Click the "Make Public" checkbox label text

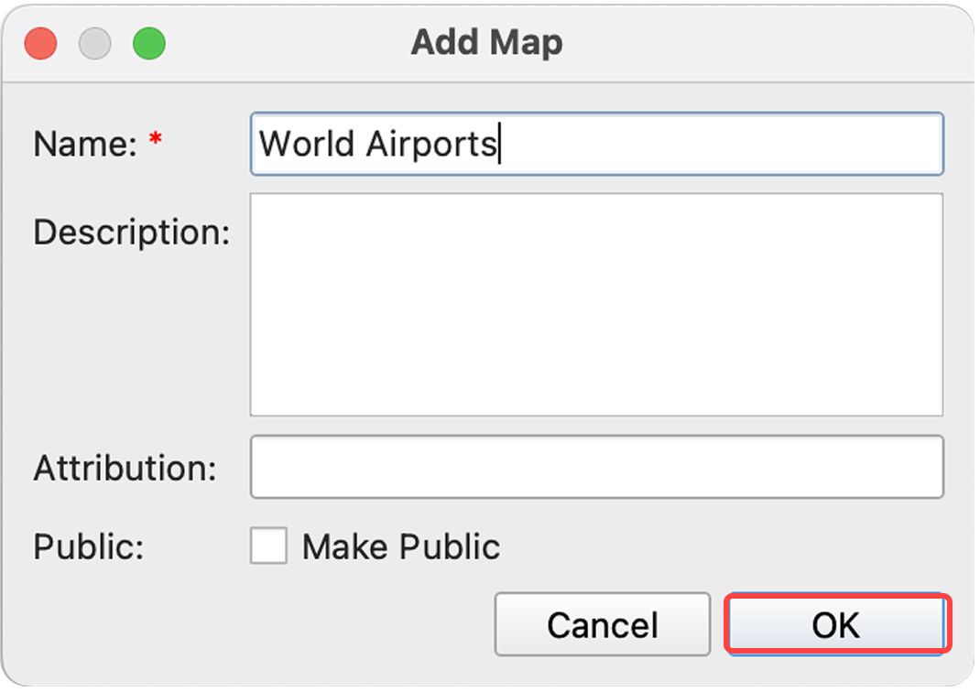click(x=401, y=547)
